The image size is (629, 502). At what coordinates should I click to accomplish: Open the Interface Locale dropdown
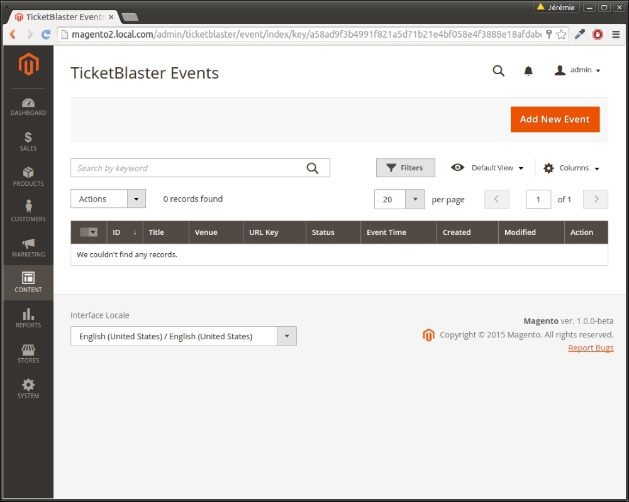(183, 336)
